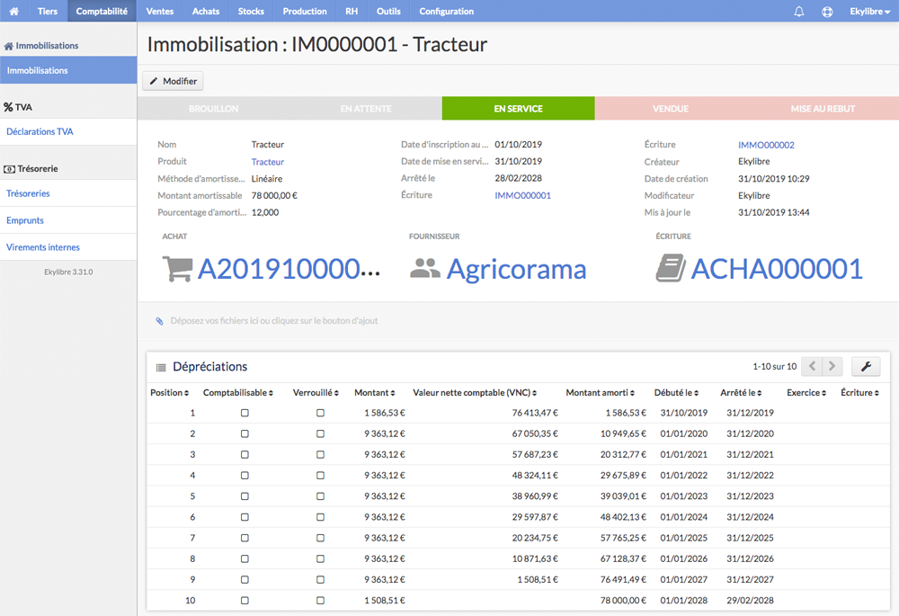Click the Trésorerie section header

tap(31, 169)
